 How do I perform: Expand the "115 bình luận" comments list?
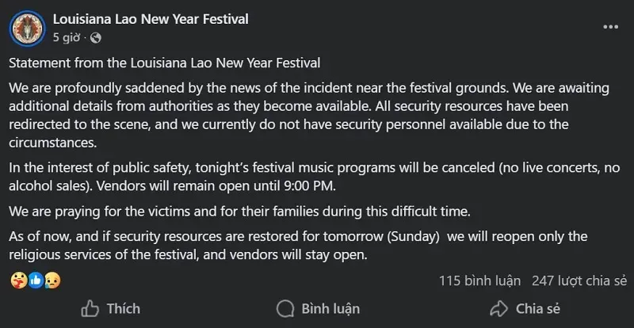479,280
